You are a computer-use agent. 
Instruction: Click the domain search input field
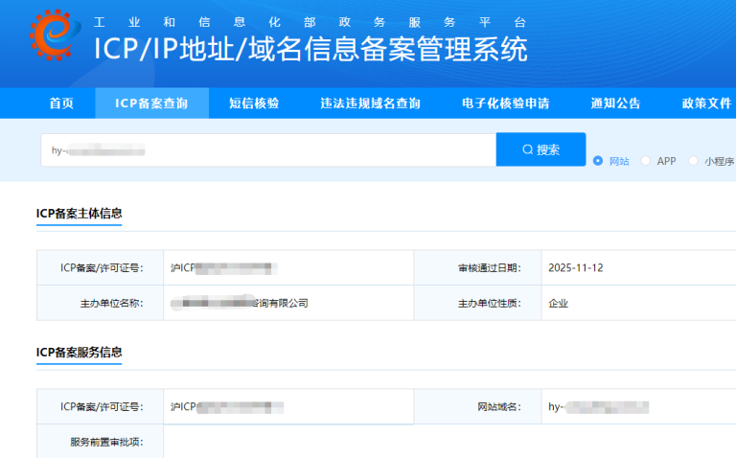point(268,150)
